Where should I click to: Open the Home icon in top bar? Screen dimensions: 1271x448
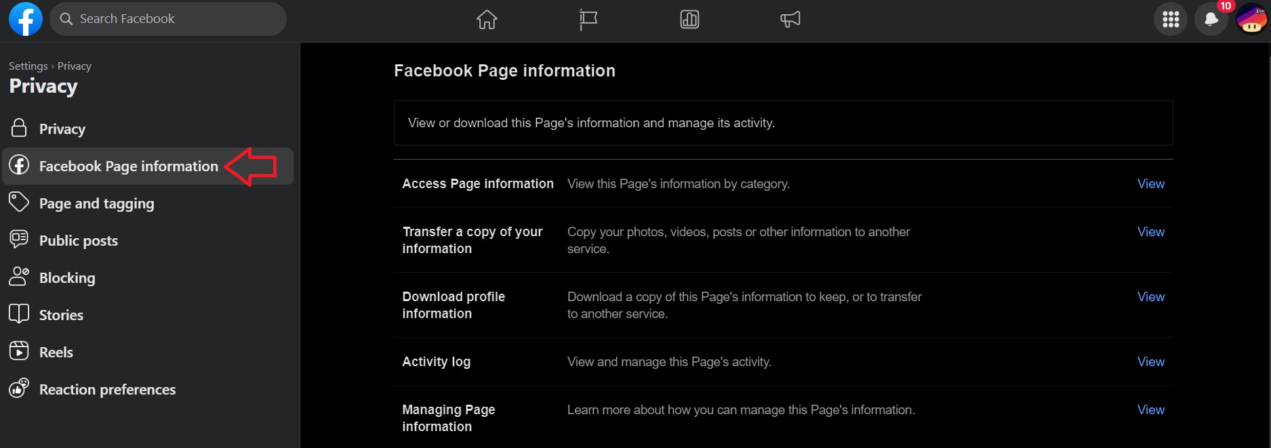tap(487, 20)
